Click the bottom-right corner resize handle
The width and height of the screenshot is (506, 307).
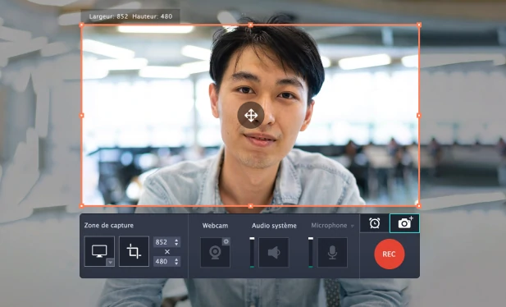[419, 205]
